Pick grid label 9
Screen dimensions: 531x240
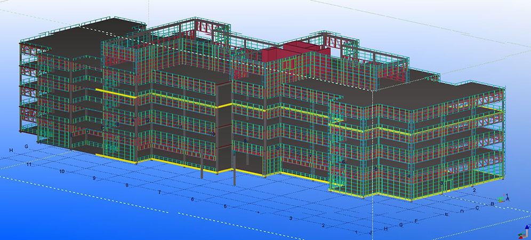pyautogui.click(x=94, y=178)
